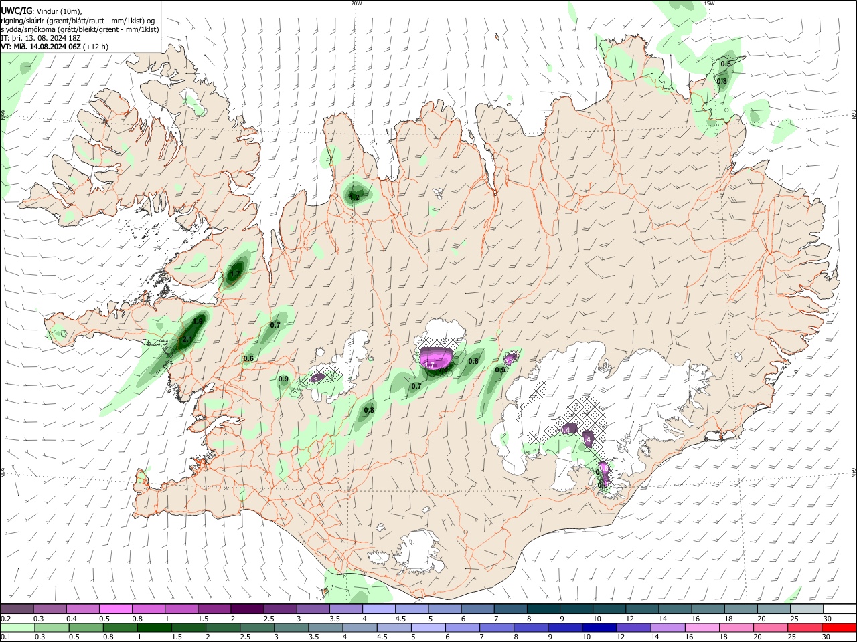This screenshot has width=857, height=642.
Task: Click the 1.2 rainfall value on the map
Action: [355, 197]
